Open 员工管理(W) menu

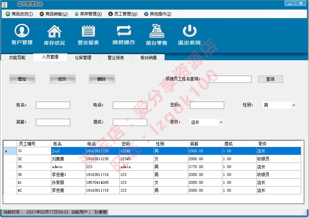123,14
